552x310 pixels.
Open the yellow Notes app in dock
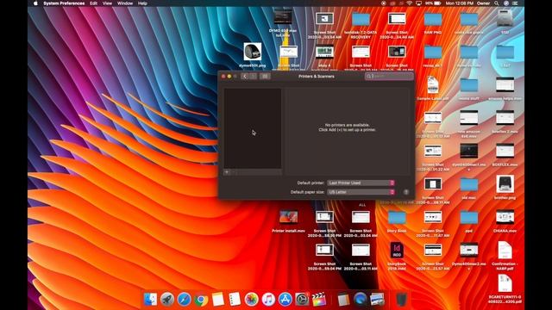click(x=218, y=299)
